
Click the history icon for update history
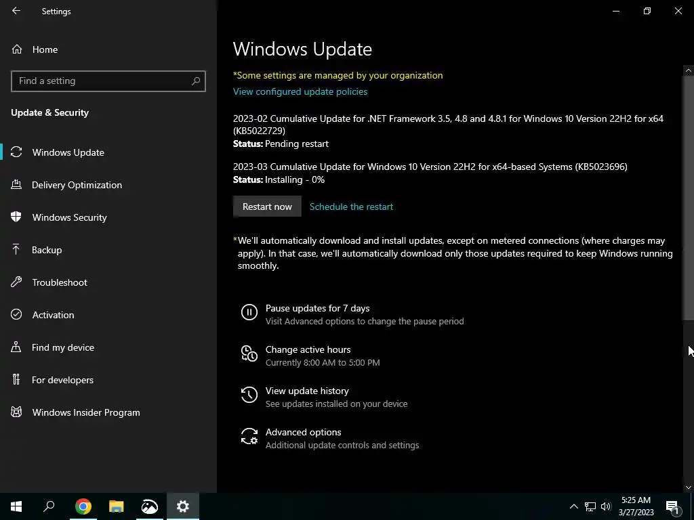[249, 395]
